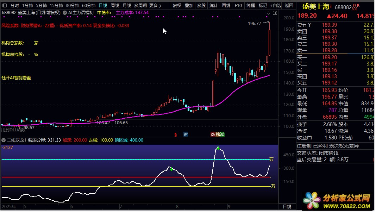376x212 pixels.
Task: Click the KR 300 badge by stock code
Action: coord(356,6)
